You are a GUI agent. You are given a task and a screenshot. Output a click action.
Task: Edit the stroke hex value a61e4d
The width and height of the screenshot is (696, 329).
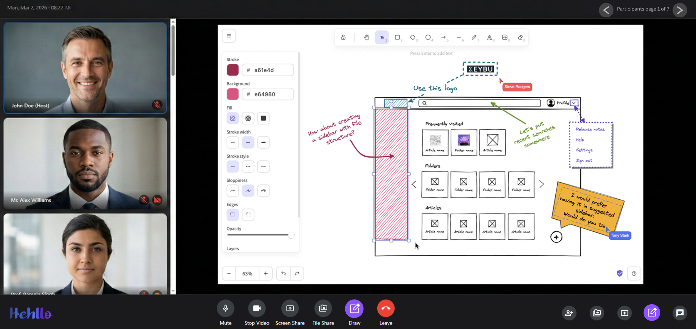pyautogui.click(x=268, y=70)
